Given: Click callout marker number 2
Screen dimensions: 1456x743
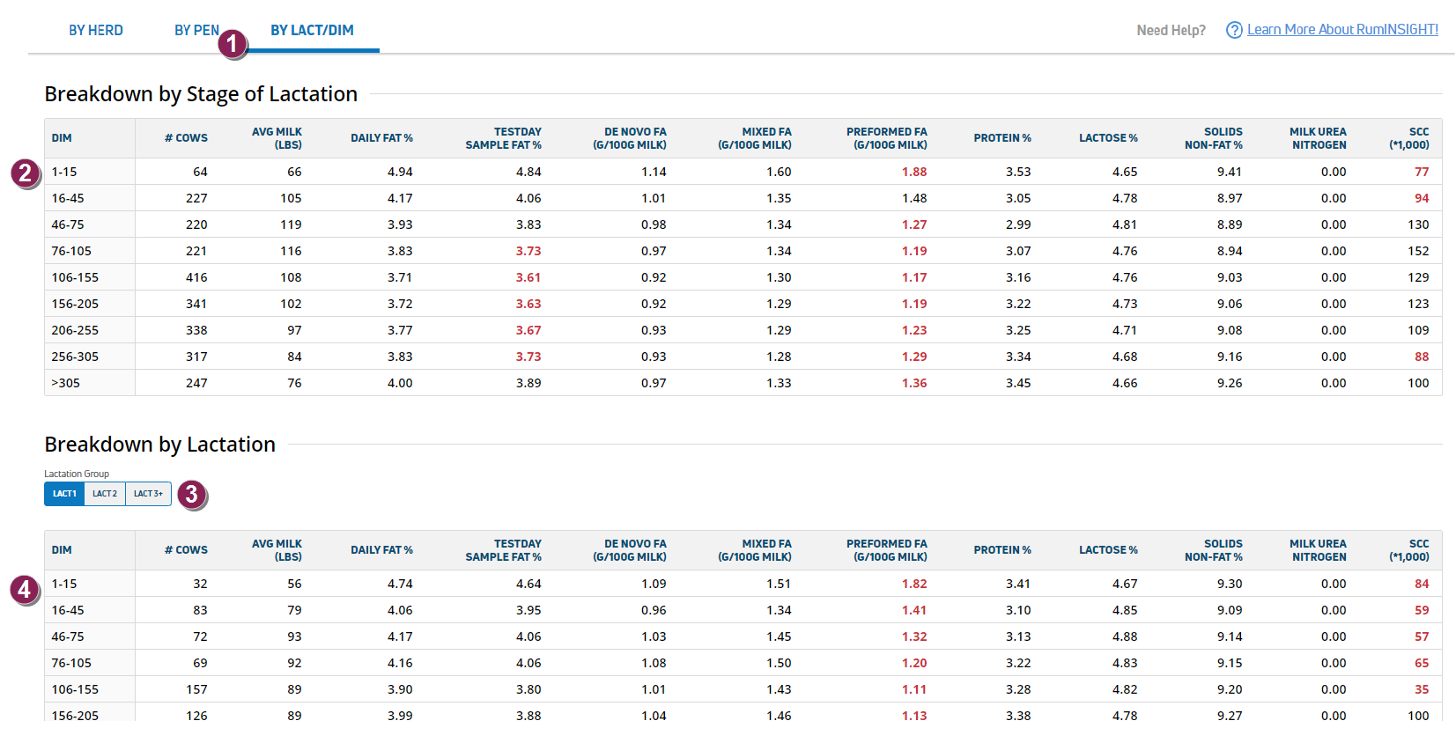Looking at the screenshot, I should pos(26,173).
